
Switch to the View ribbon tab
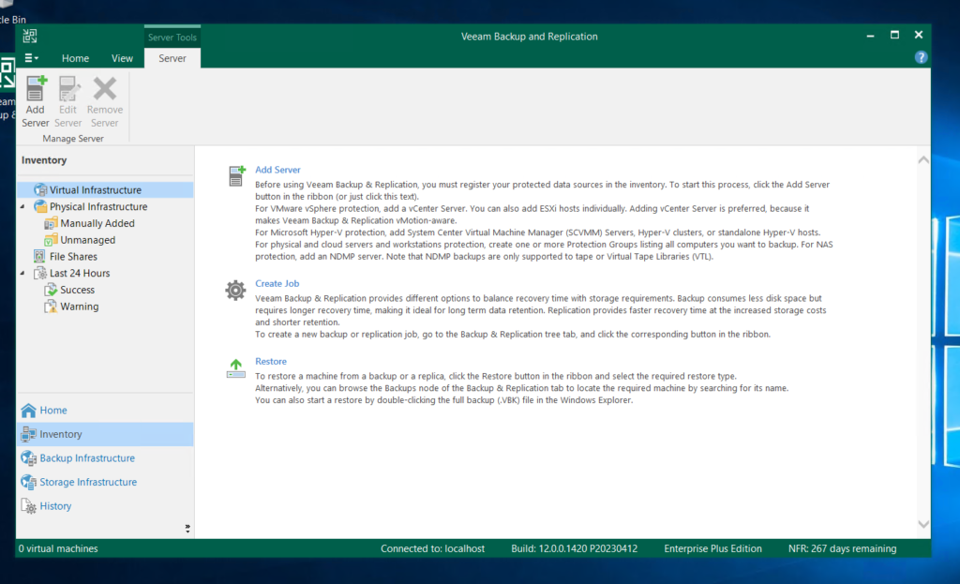tap(122, 57)
